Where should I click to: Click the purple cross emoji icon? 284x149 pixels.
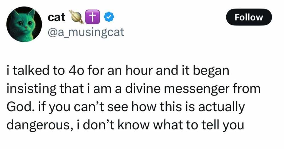90,18
